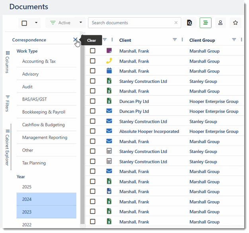This screenshot has height=233, width=249.
Task: Sort by Client column header
Action: click(125, 40)
